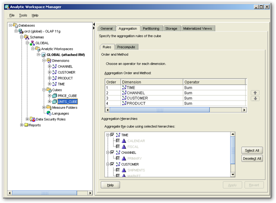276x203 pixels.
Task: Click the SHIPMENTS hierarchy pyramid icon
Action: (124, 170)
